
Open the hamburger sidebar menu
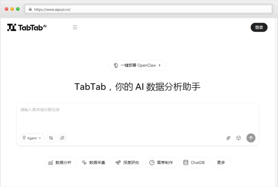click(x=75, y=28)
